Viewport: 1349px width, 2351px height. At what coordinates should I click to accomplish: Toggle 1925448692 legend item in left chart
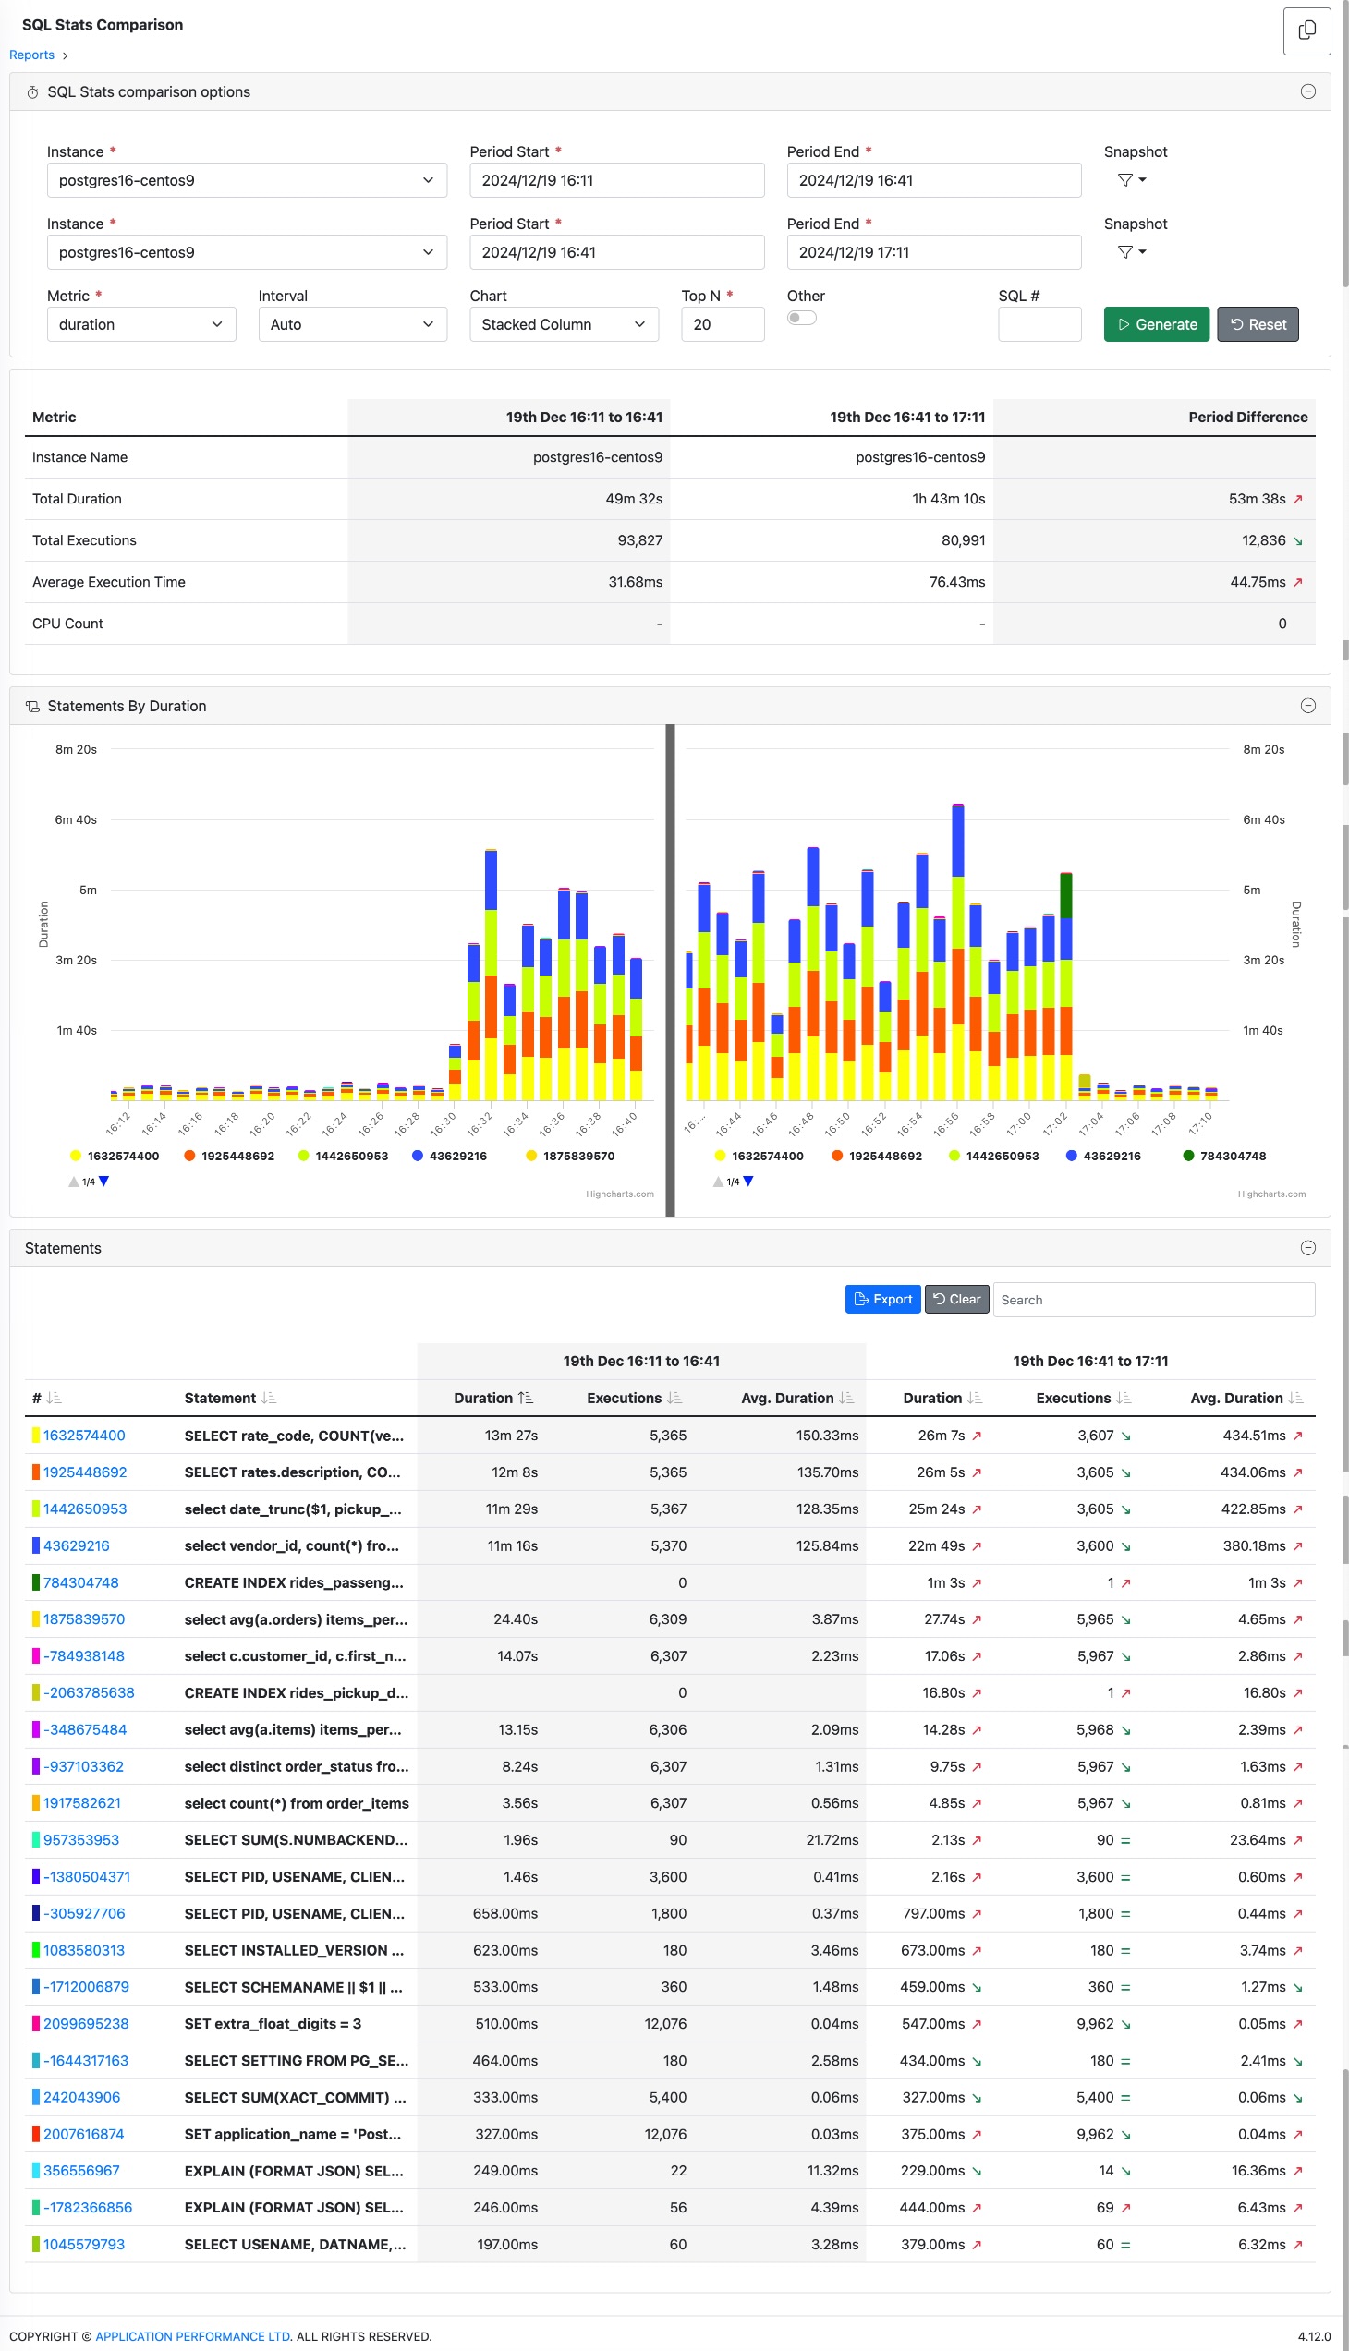coord(229,1155)
